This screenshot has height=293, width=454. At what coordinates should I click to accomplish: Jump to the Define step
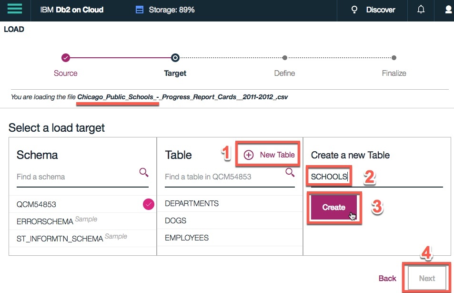pyautogui.click(x=284, y=58)
